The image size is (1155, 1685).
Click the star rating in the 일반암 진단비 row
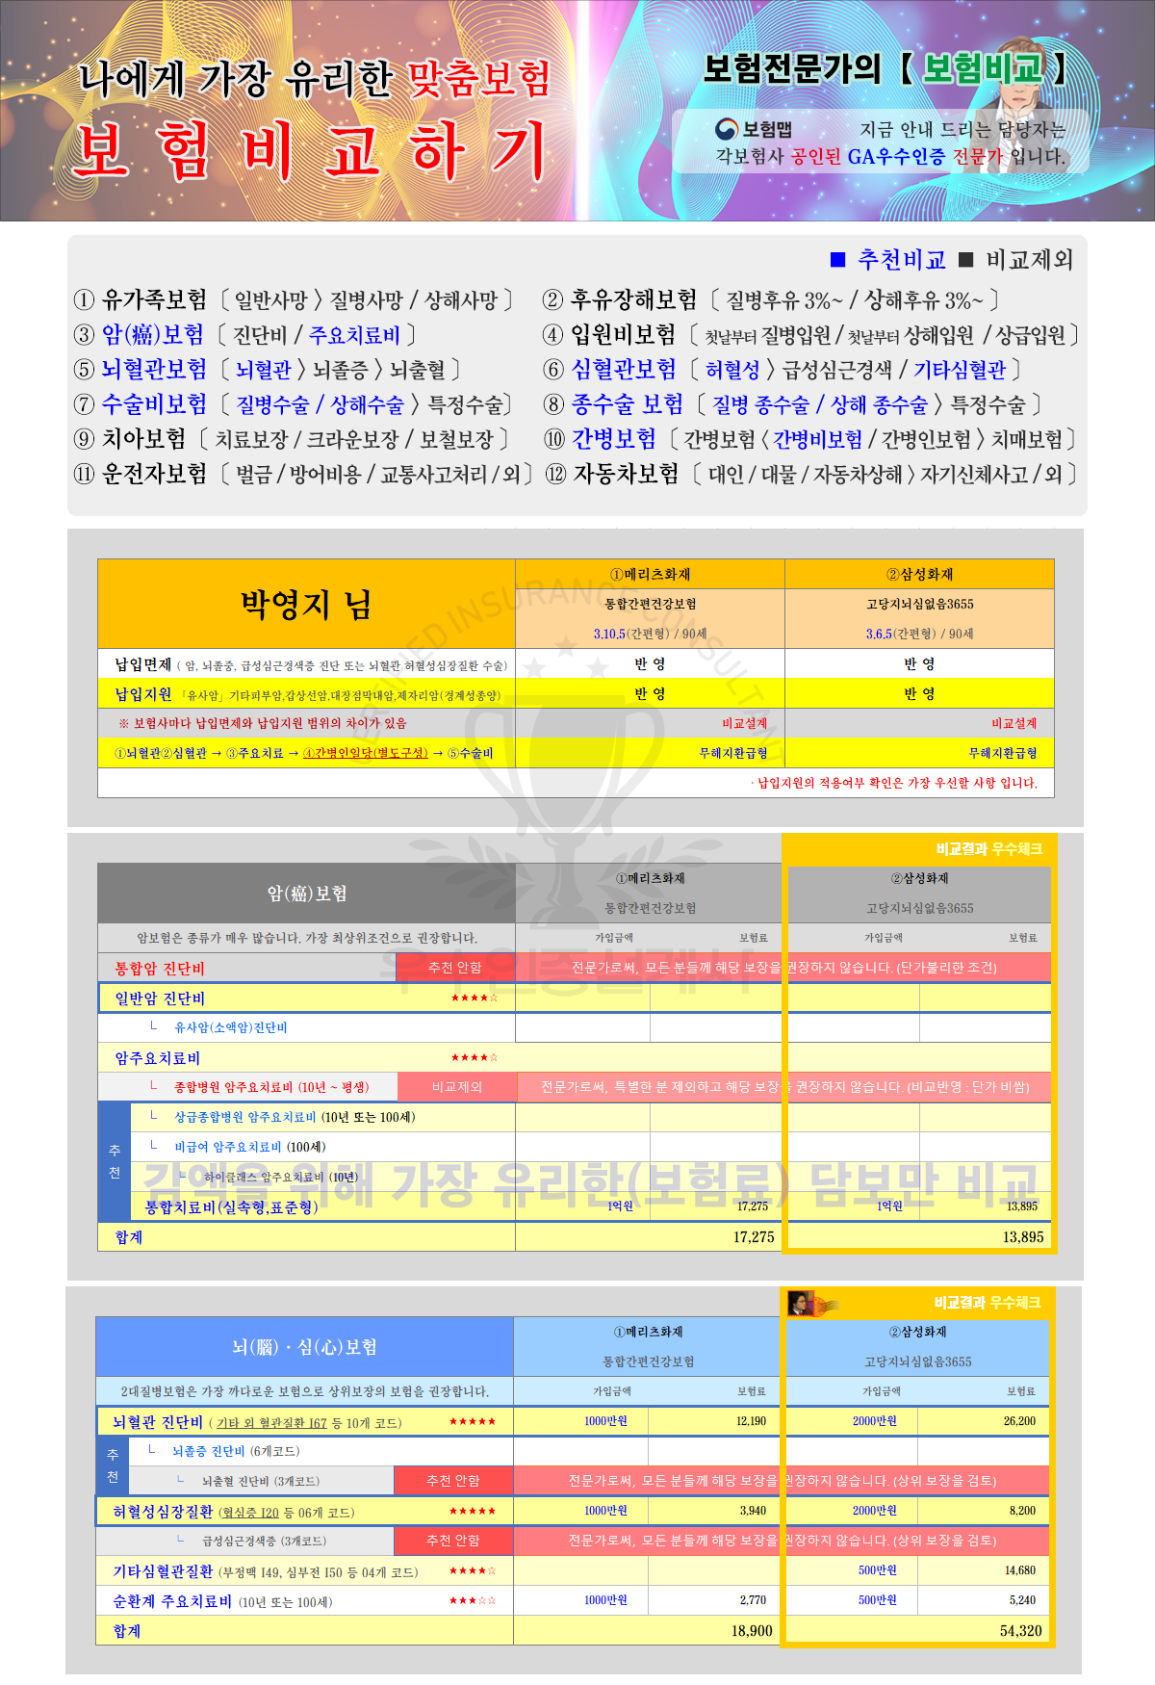coord(475,998)
